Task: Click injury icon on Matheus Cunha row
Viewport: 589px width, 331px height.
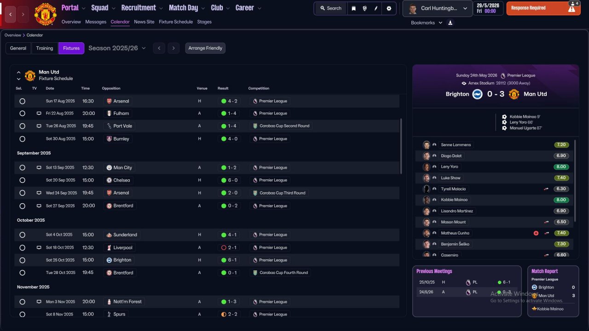Action: [x=536, y=233]
